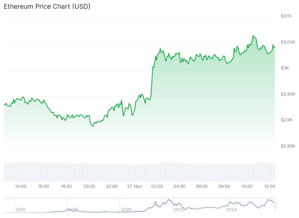299x218 pixels.
Task: Click the 27. Nov date axis label
Action: point(134,187)
